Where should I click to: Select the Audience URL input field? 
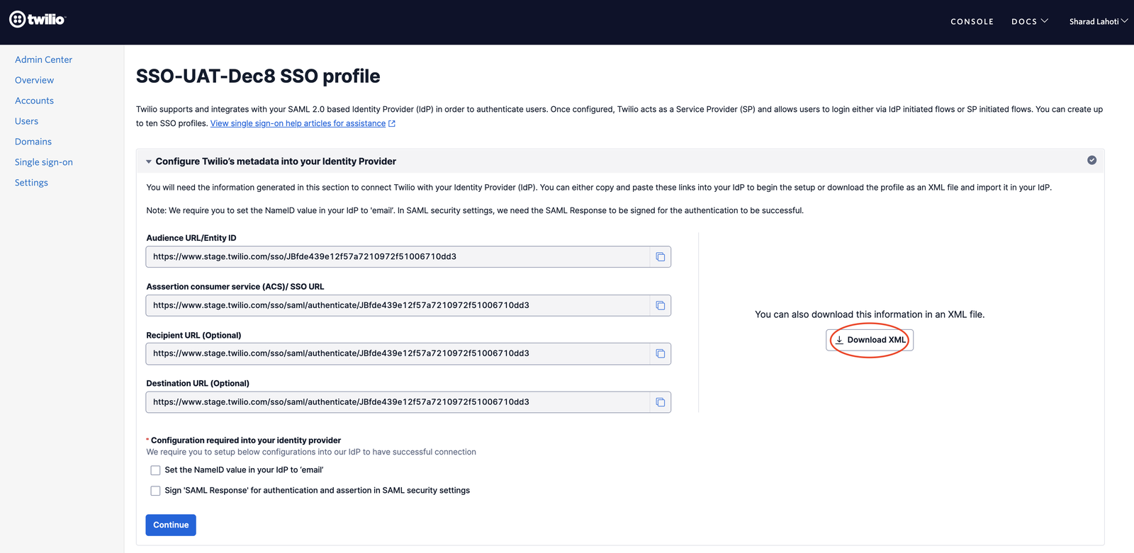click(x=397, y=256)
